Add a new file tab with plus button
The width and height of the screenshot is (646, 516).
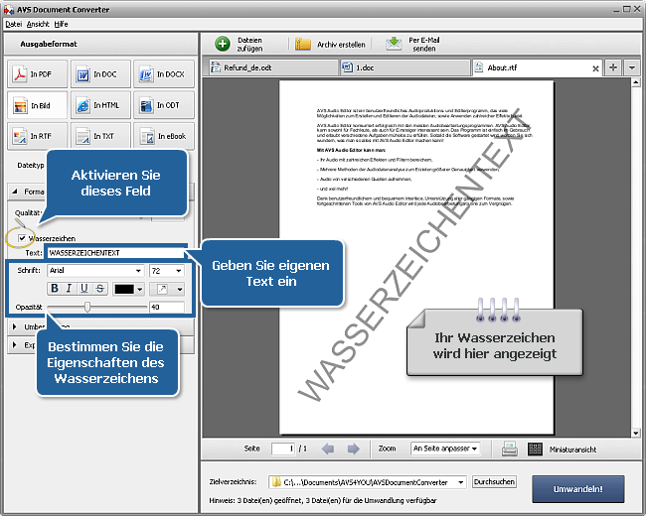point(613,67)
